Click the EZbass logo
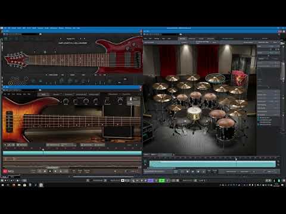 (x=8, y=171)
